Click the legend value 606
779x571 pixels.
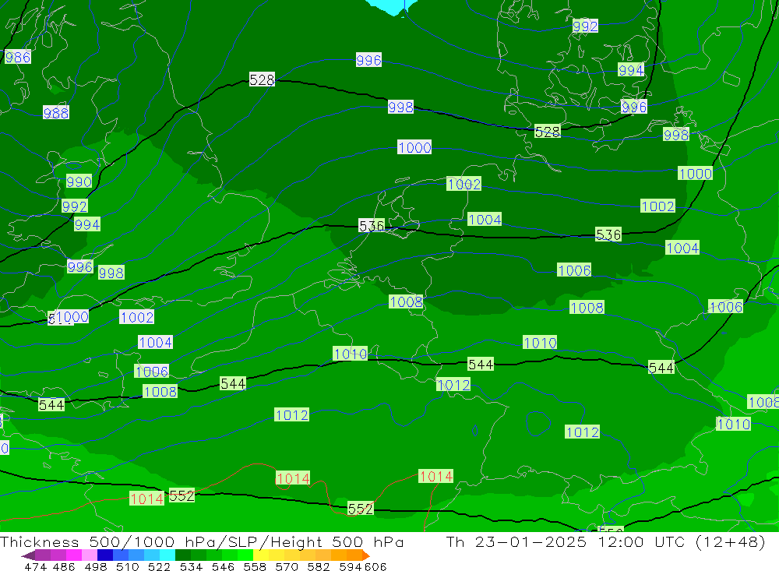tap(375, 566)
